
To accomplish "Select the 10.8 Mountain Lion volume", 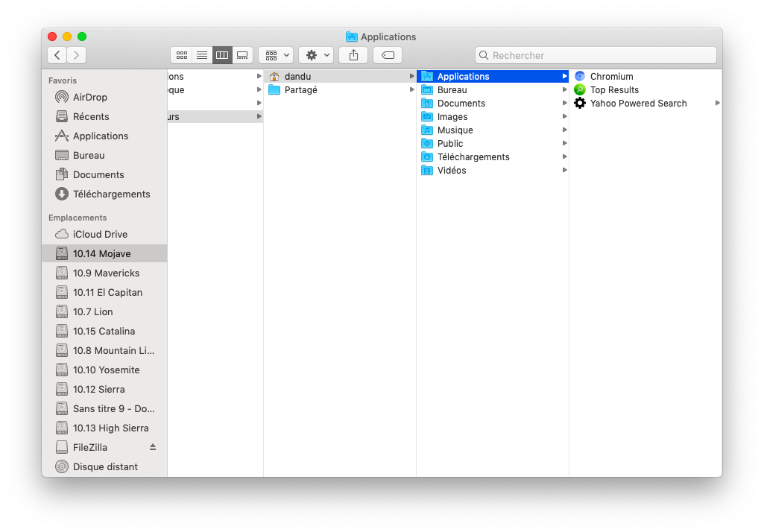I will click(x=104, y=350).
